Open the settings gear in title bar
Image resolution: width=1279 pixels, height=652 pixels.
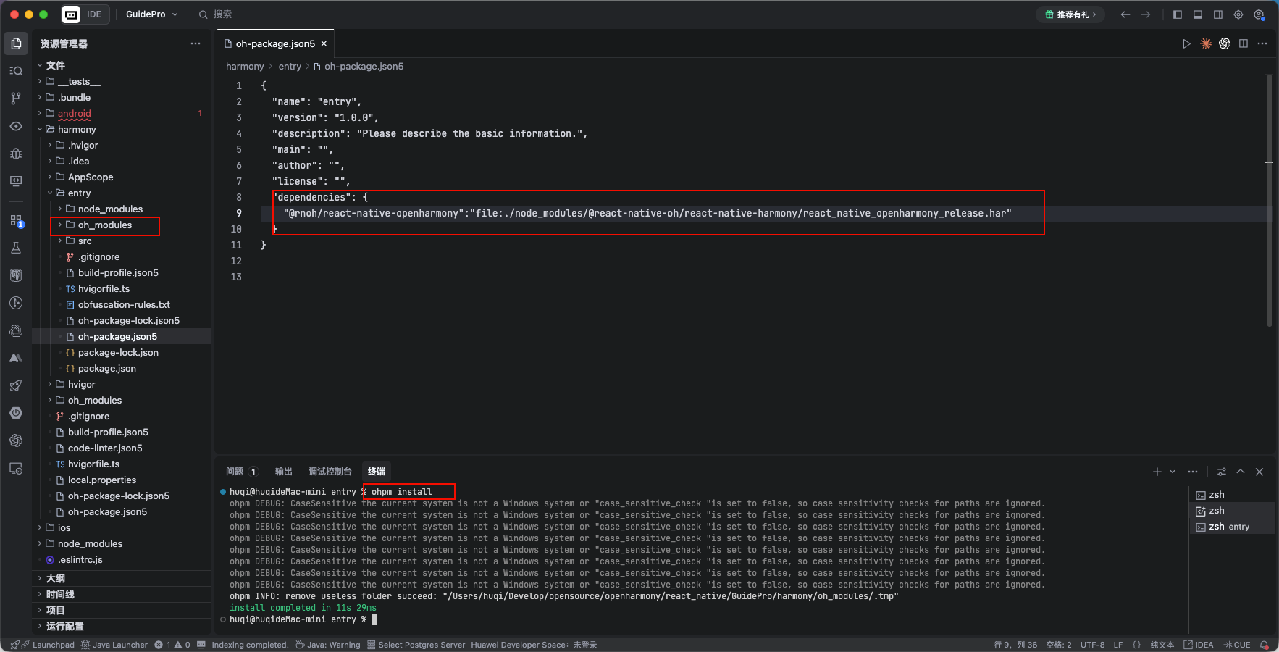tap(1238, 14)
